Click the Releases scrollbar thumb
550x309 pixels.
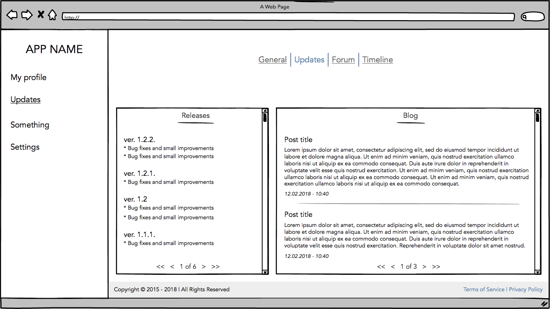pyautogui.click(x=265, y=117)
